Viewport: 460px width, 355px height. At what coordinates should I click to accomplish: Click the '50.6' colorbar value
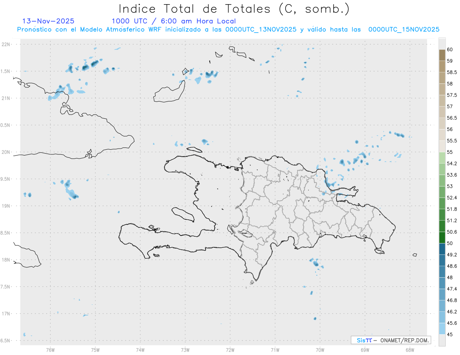[x=452, y=232]
